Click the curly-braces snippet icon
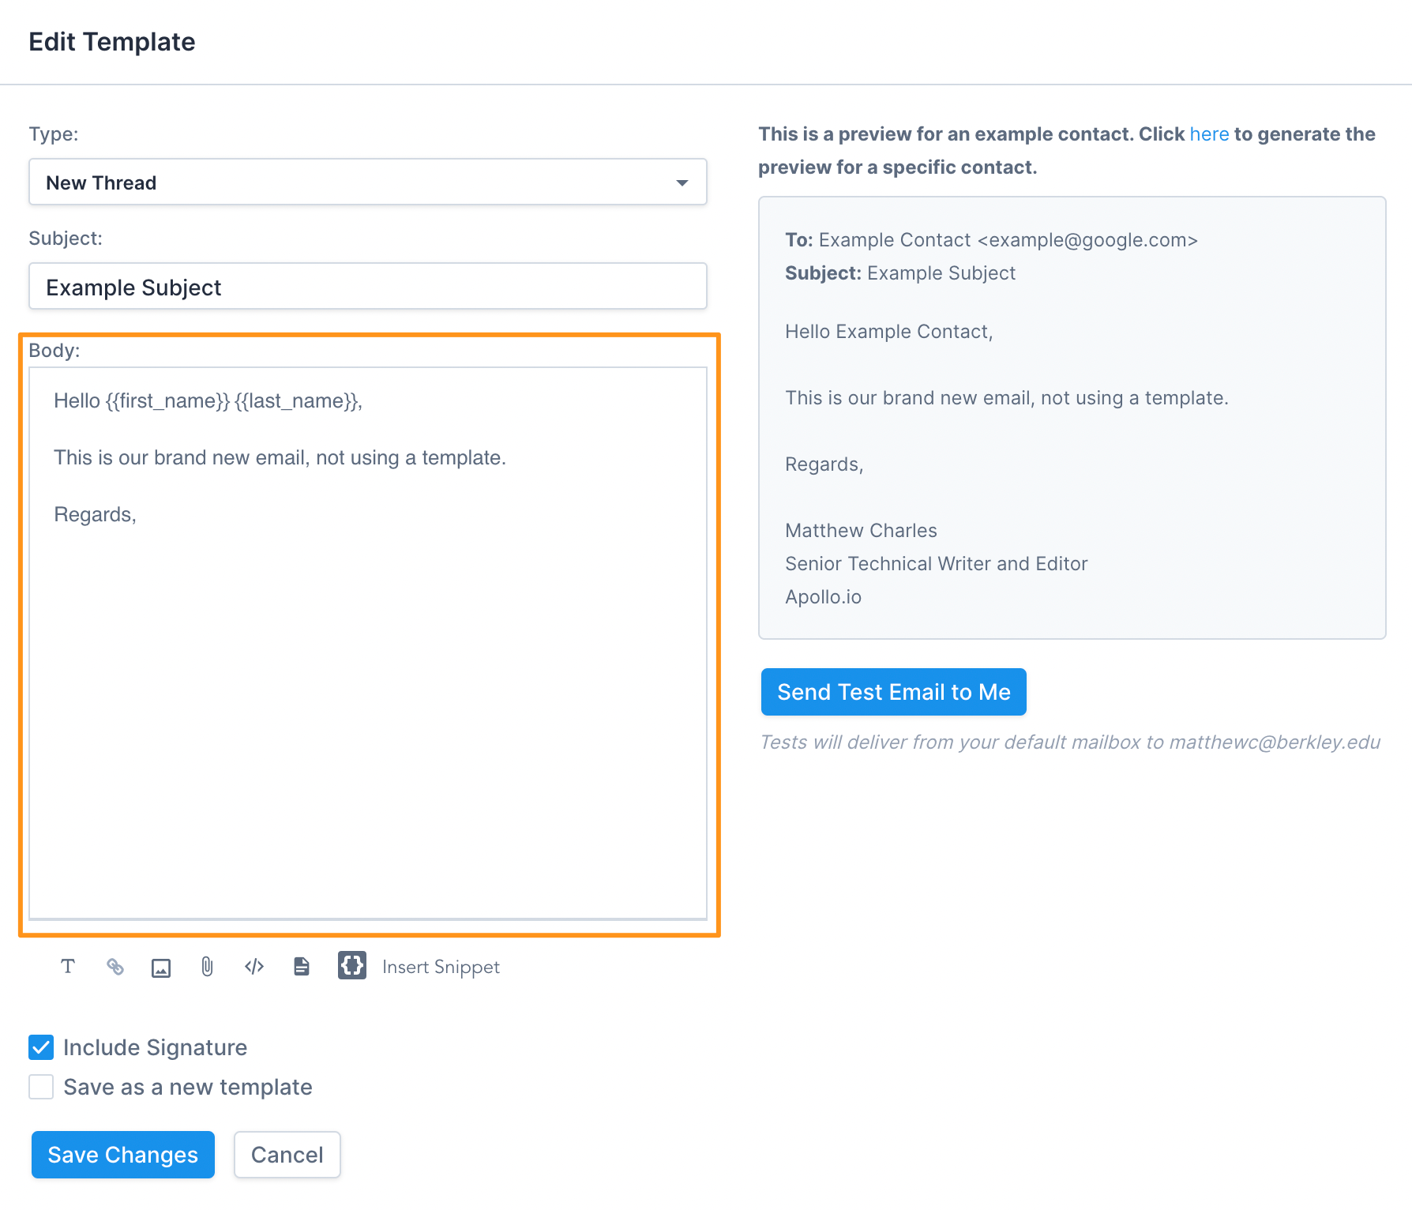Viewport: 1412px width, 1210px height. pos(352,965)
